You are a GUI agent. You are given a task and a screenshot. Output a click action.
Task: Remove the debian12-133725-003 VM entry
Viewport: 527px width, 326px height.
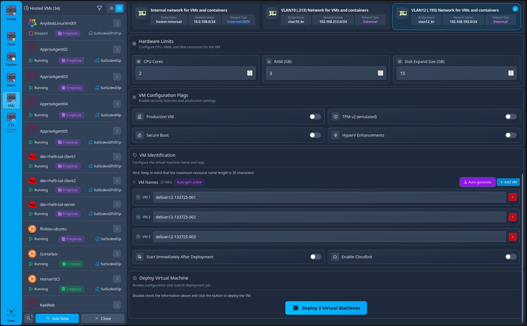coord(513,237)
